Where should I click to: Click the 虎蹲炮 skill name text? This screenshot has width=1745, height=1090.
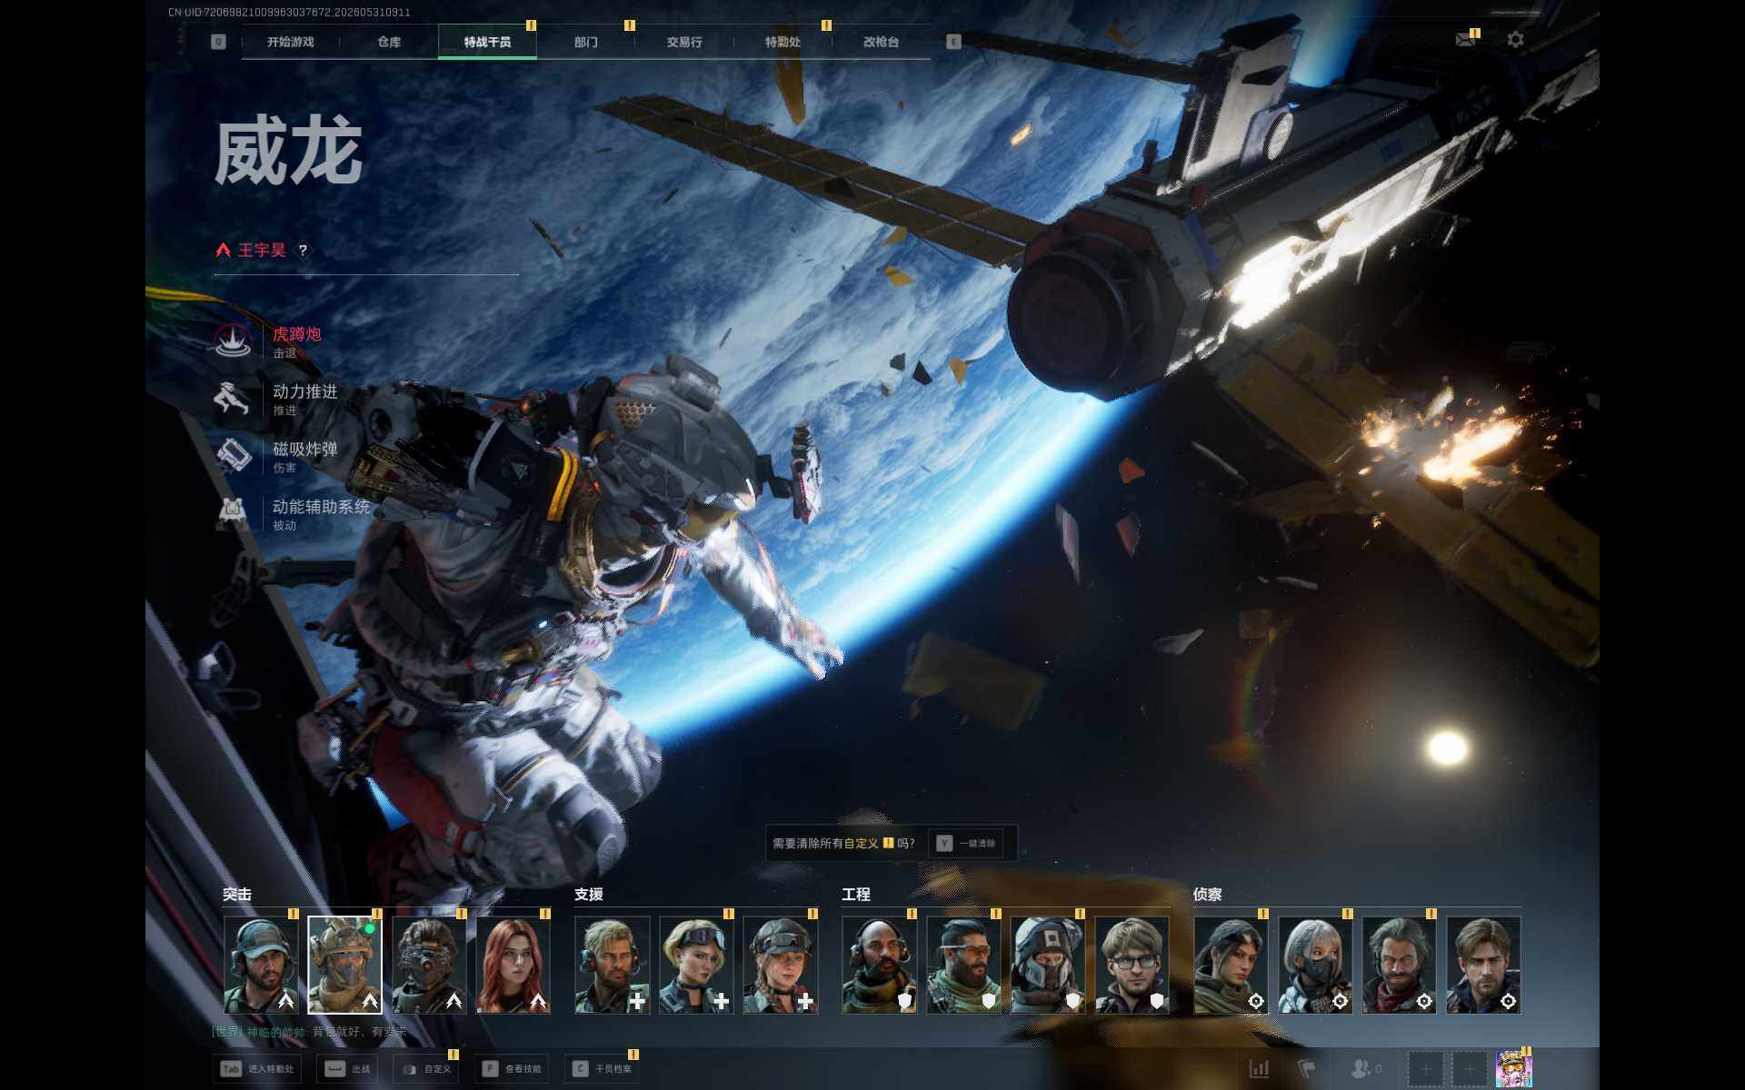(297, 334)
